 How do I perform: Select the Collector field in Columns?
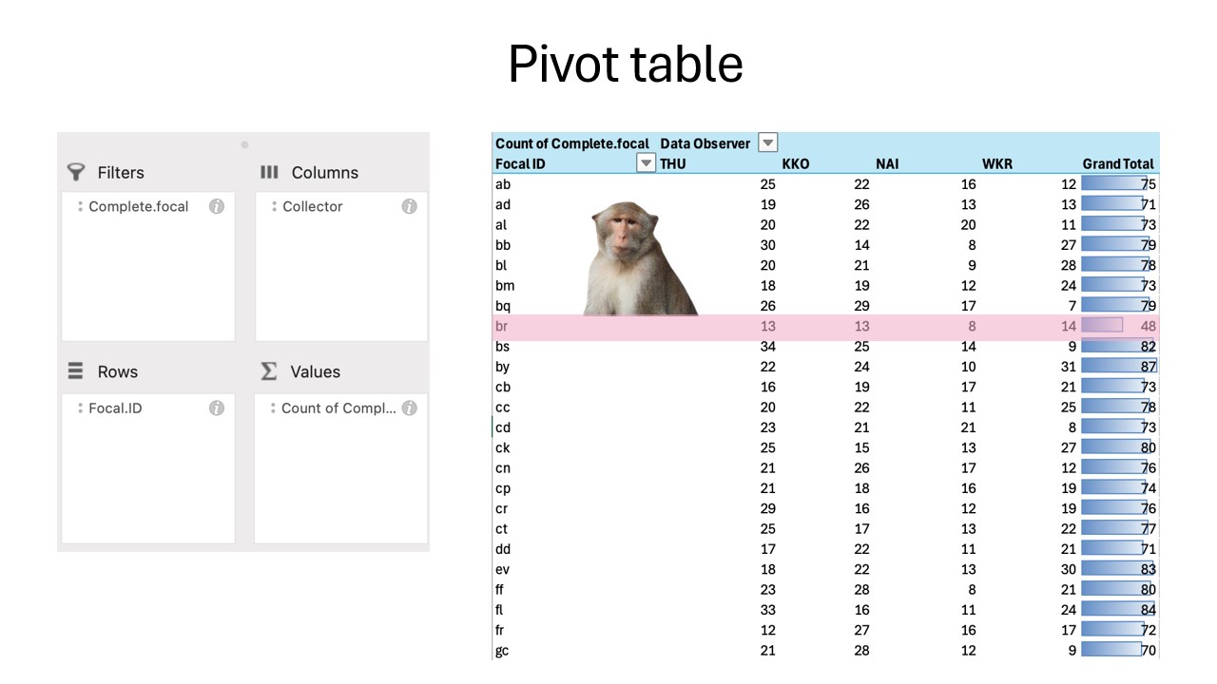click(312, 206)
